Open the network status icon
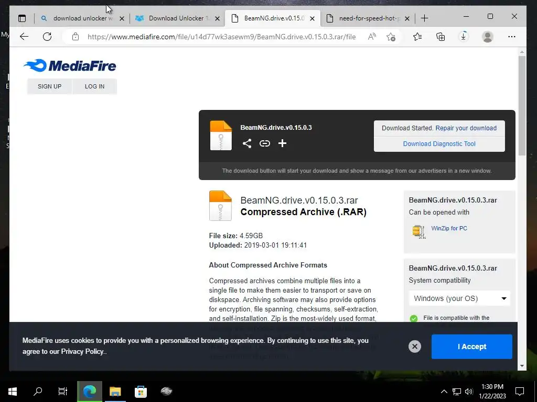This screenshot has width=537, height=402. point(457,392)
